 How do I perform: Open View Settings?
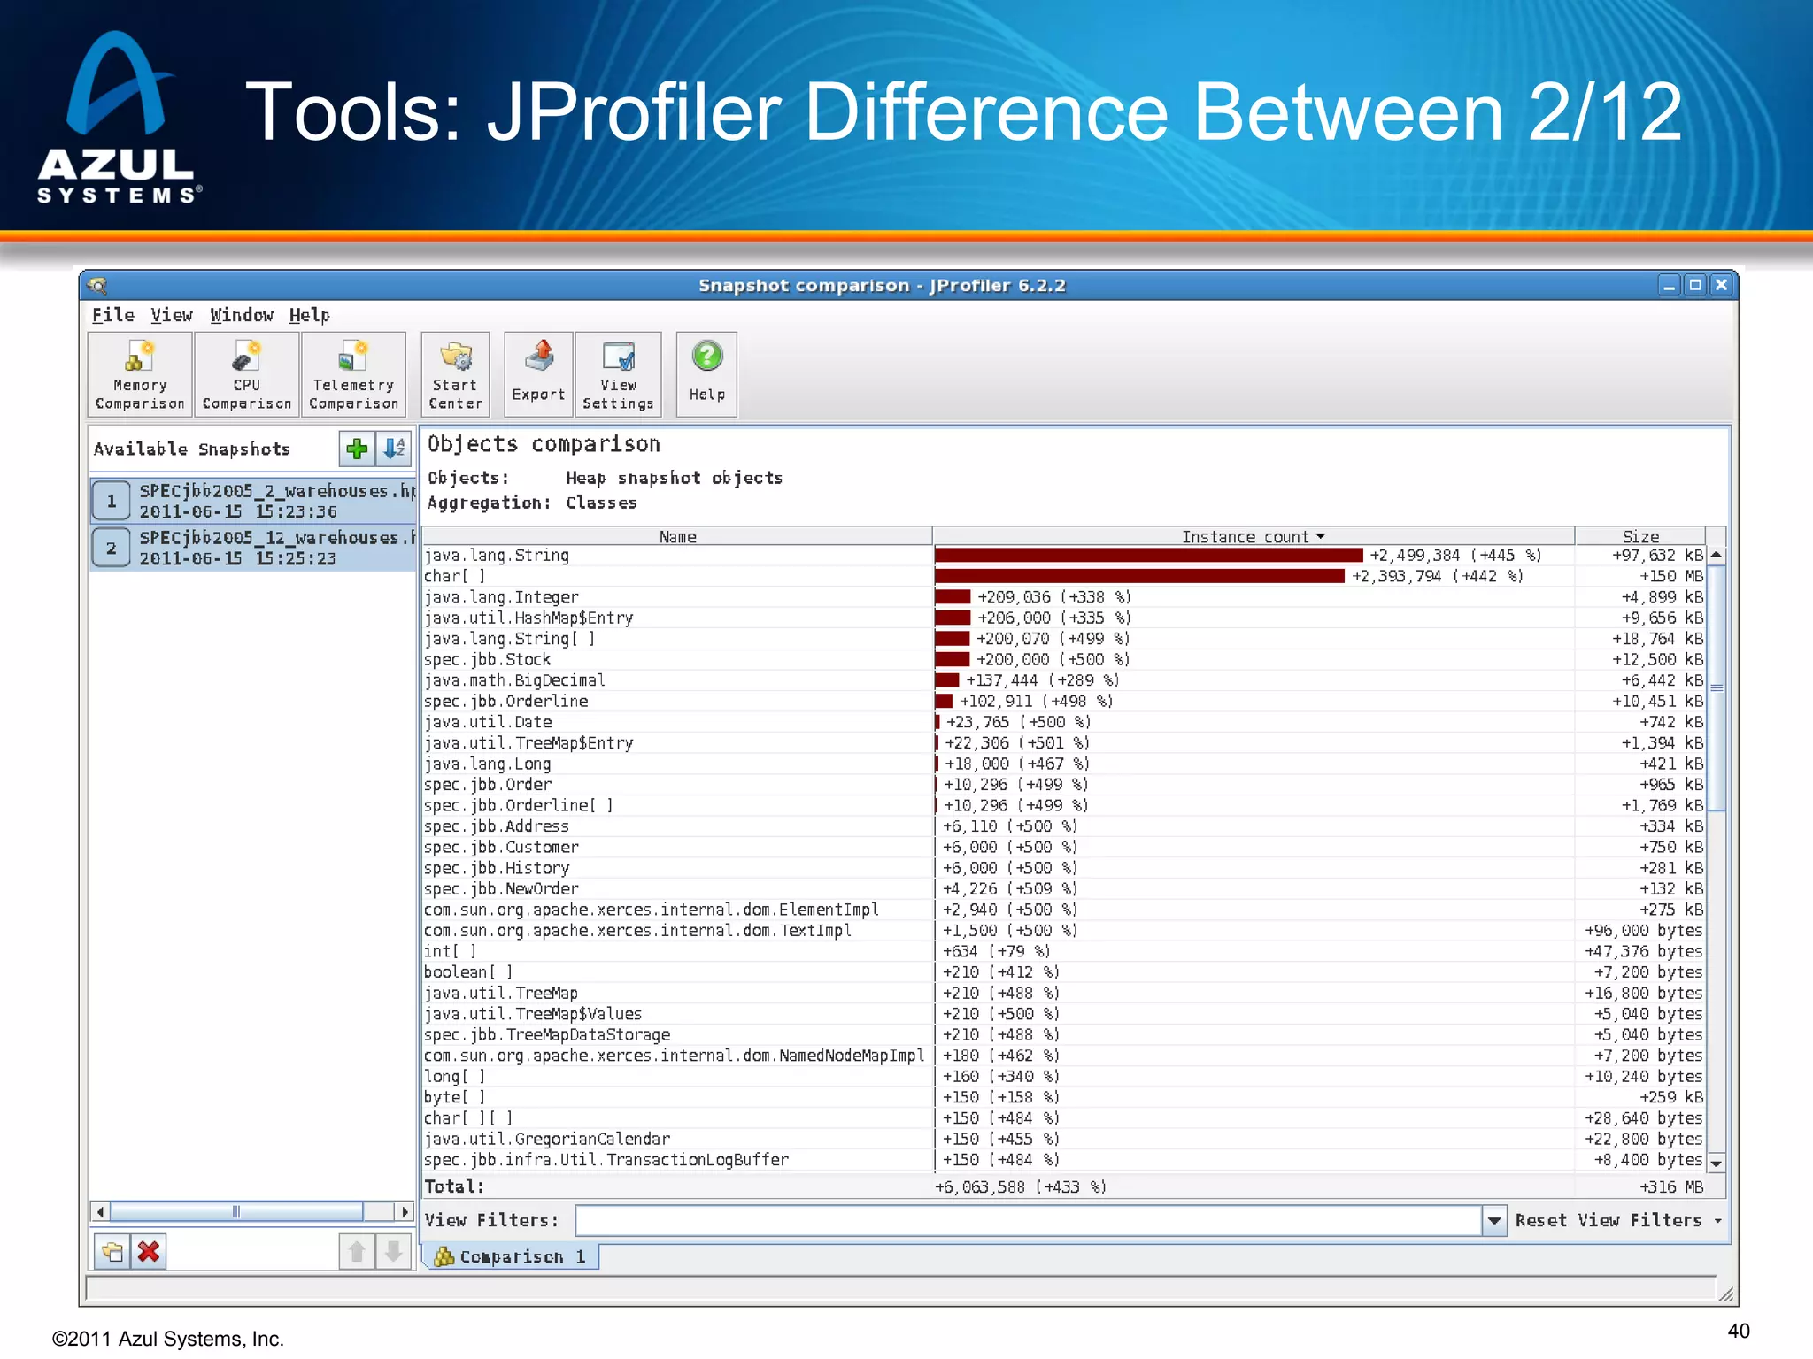pos(618,374)
